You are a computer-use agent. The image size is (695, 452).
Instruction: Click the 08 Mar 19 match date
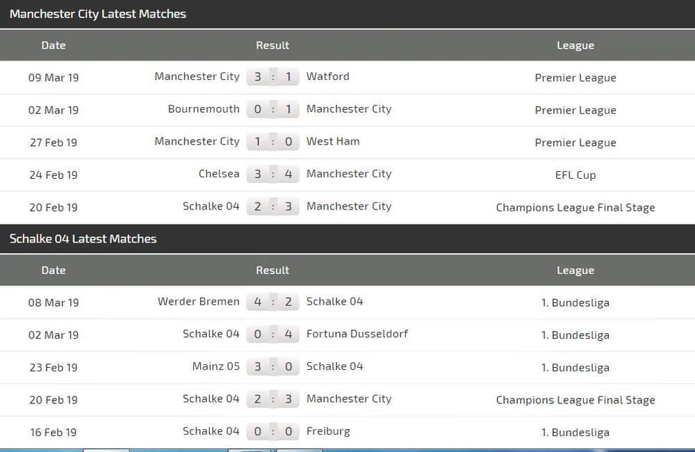point(54,302)
